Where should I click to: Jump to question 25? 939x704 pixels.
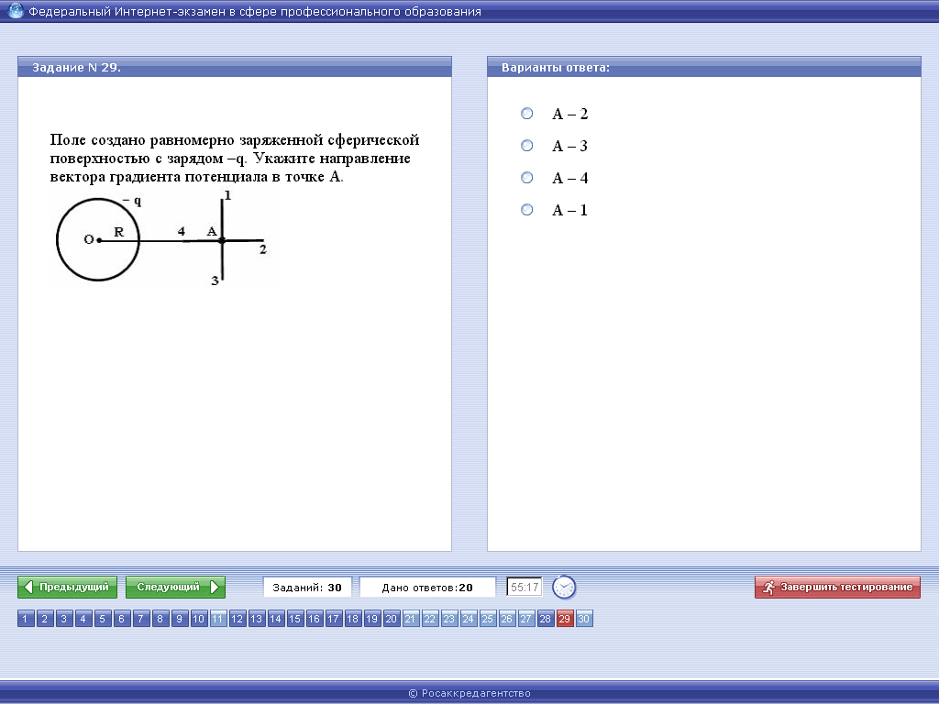(487, 619)
